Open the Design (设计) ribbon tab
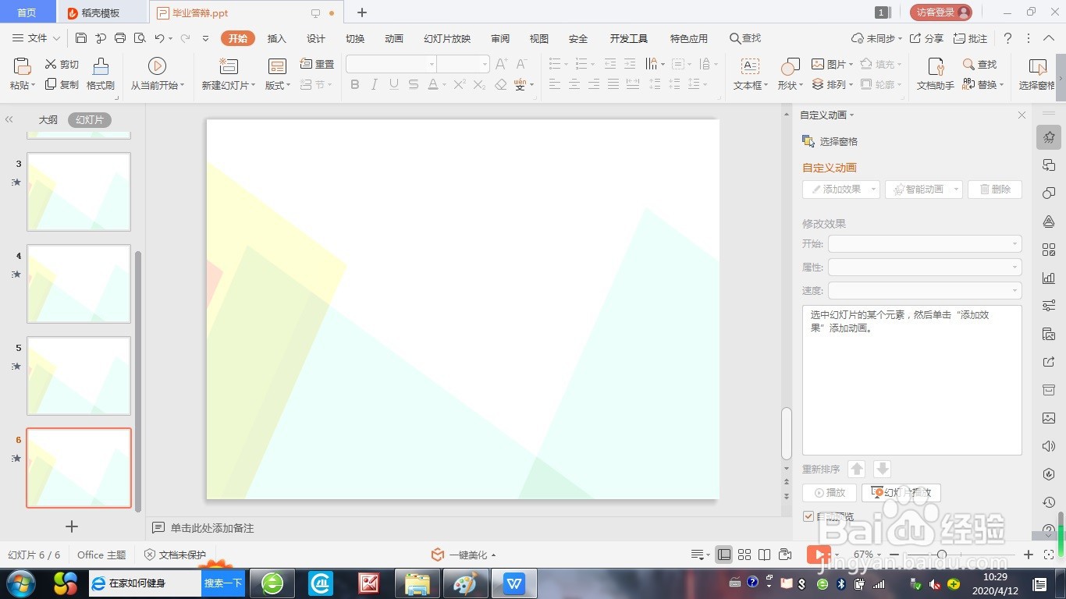 316,38
